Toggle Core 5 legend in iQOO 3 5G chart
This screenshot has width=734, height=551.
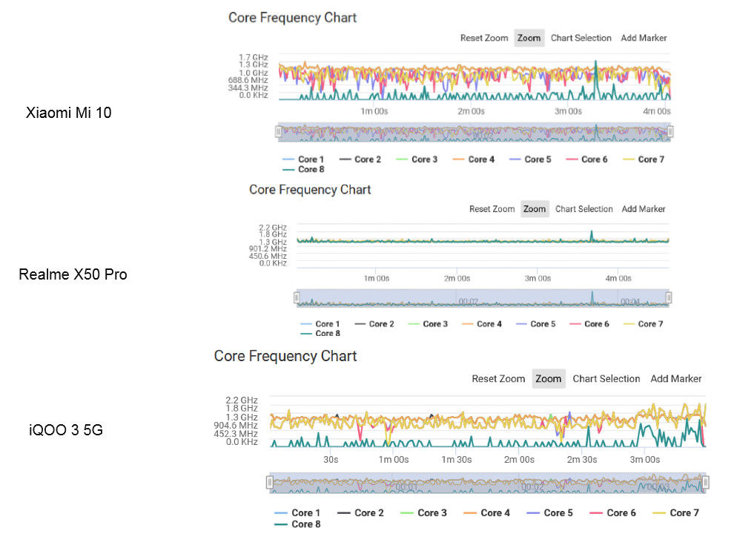549,512
